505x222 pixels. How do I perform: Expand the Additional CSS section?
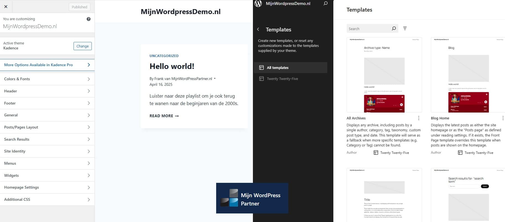coord(47,199)
